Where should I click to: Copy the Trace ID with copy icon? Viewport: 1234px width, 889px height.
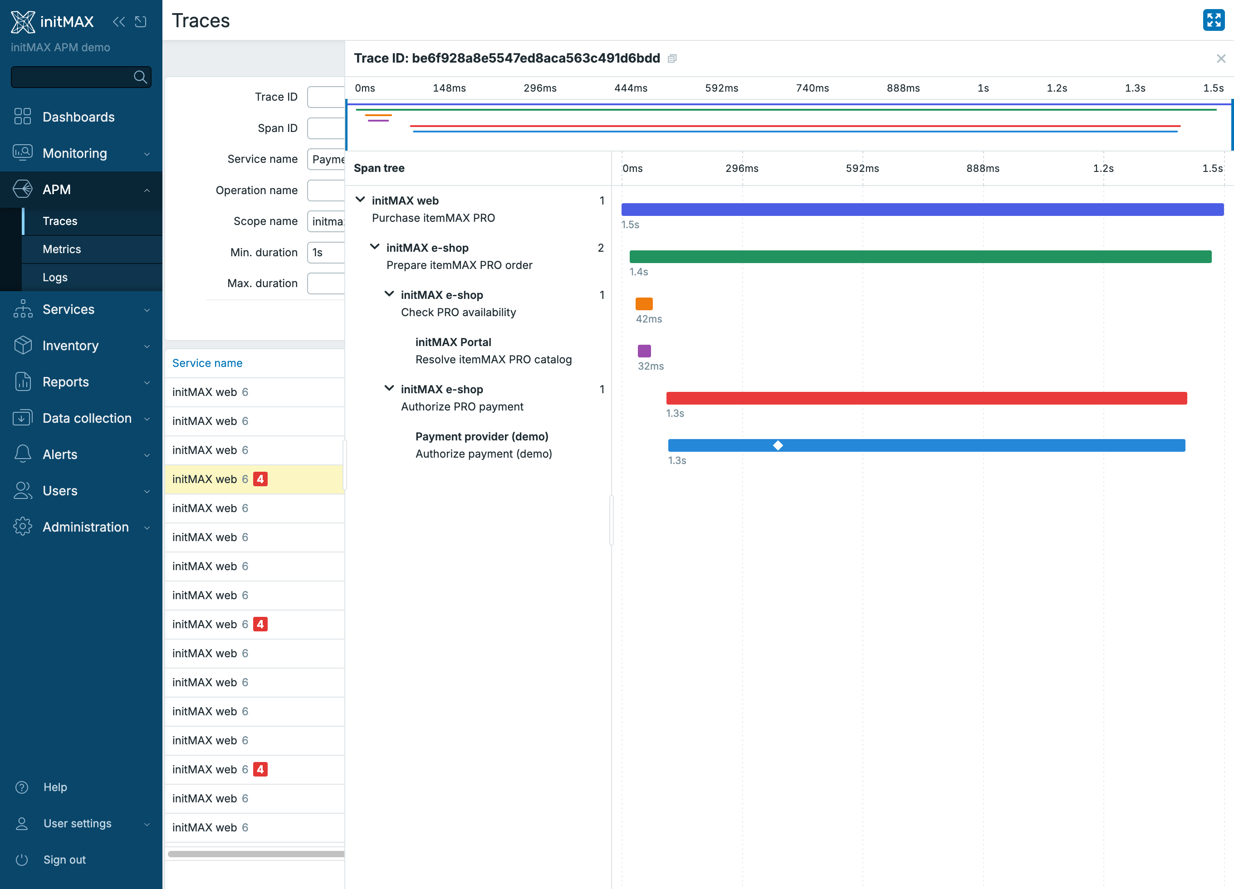[x=672, y=59]
